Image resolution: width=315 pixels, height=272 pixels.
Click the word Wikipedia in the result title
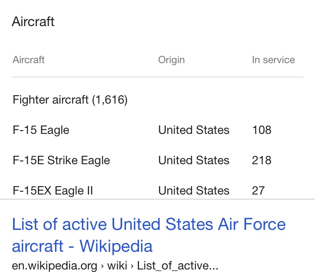point(116,246)
